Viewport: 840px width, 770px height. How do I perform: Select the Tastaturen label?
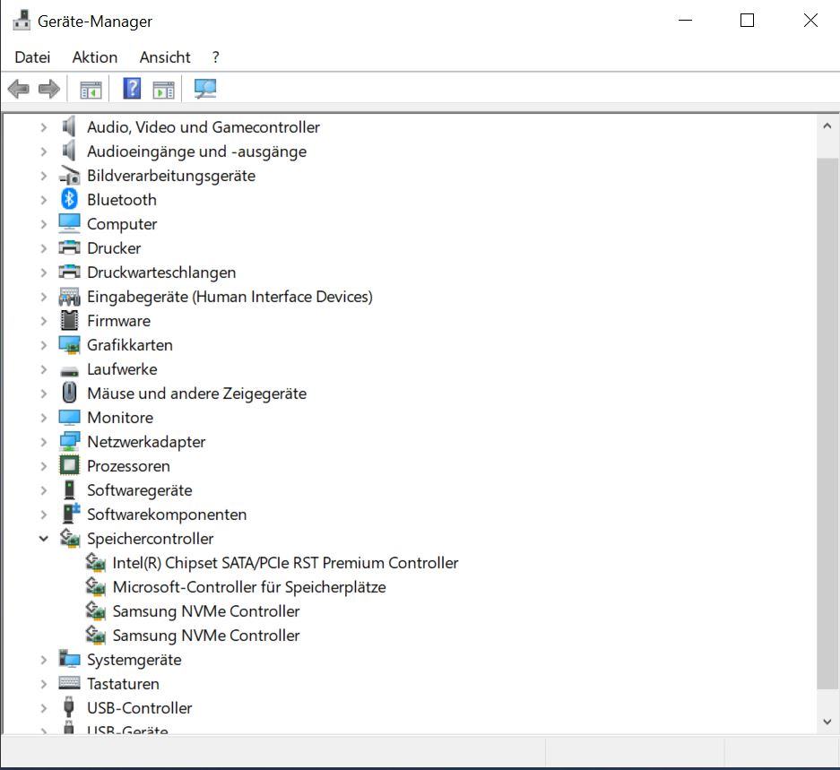pyautogui.click(x=123, y=684)
